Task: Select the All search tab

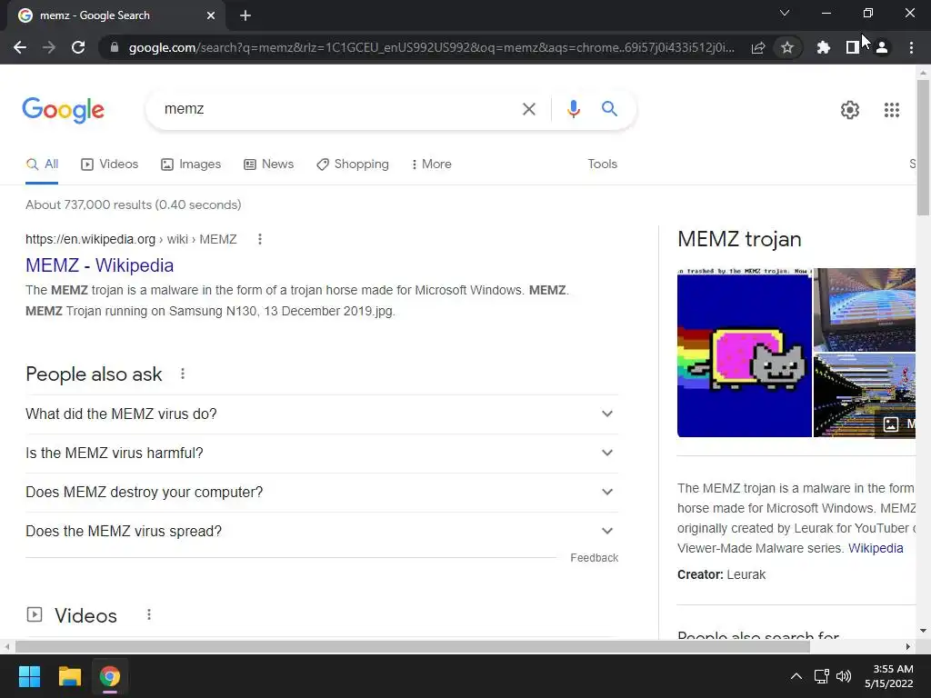Action: (42, 164)
